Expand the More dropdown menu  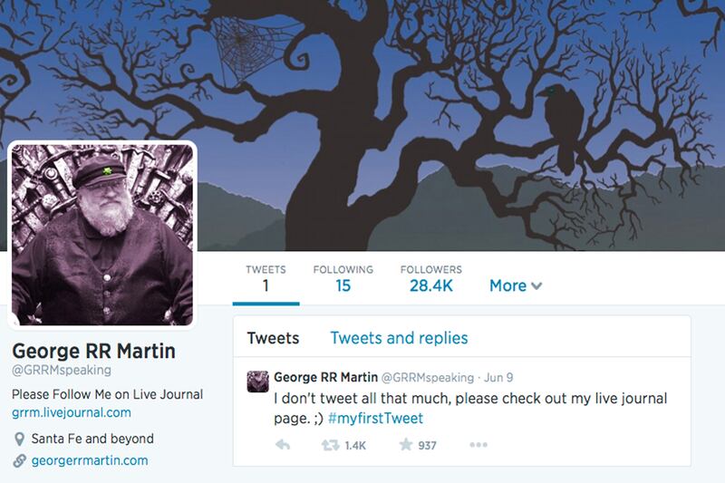pyautogui.click(x=516, y=285)
